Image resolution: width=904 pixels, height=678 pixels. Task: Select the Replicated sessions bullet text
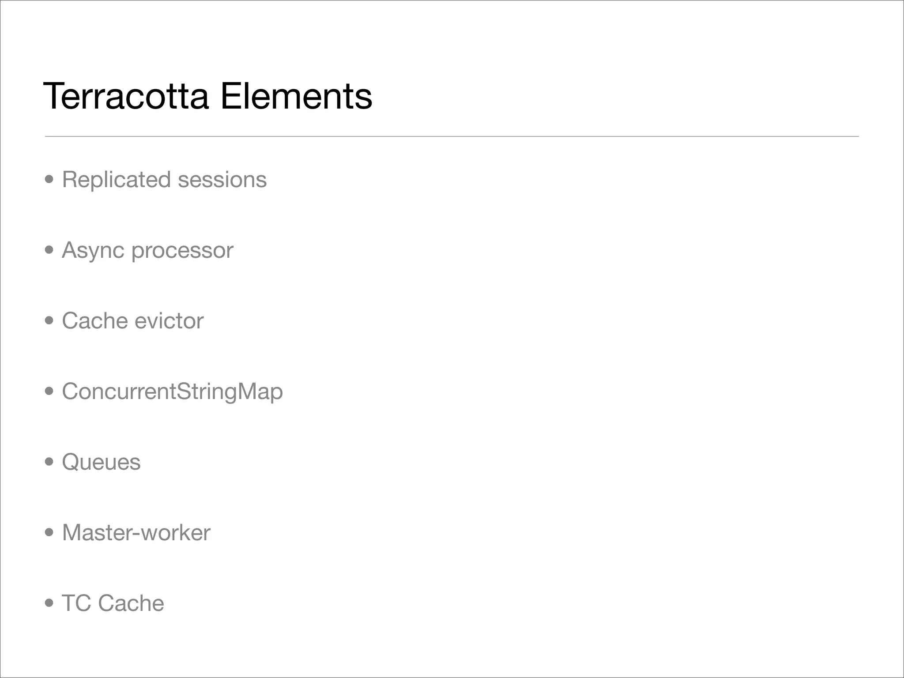(x=164, y=180)
